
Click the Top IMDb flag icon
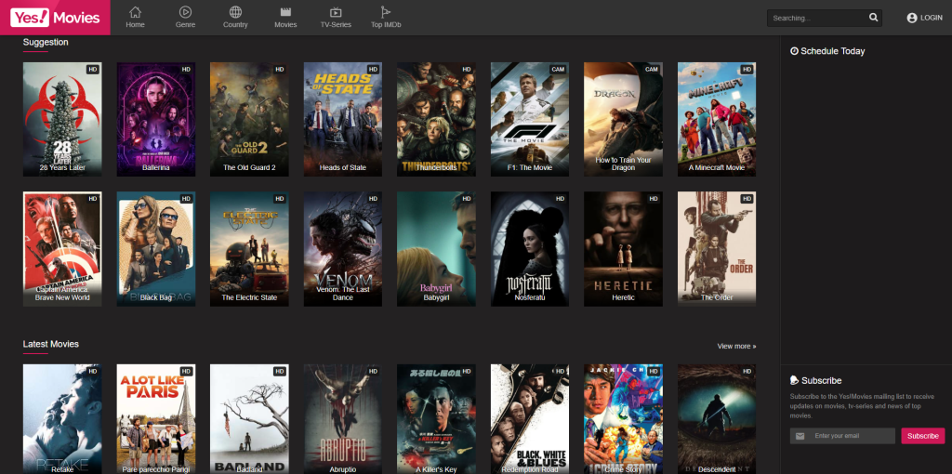point(386,11)
